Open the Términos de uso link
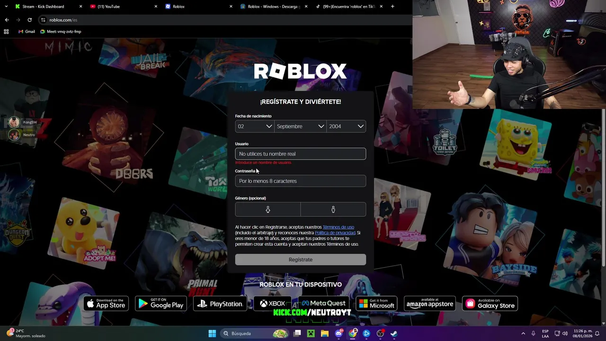The width and height of the screenshot is (606, 341). (x=338, y=227)
